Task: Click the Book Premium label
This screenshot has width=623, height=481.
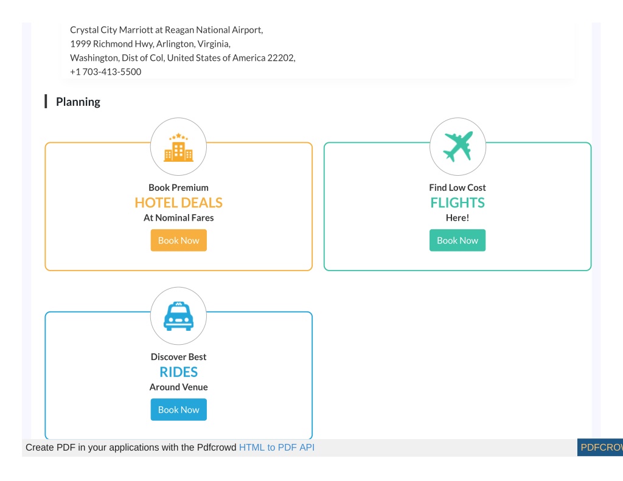Action: click(178, 187)
